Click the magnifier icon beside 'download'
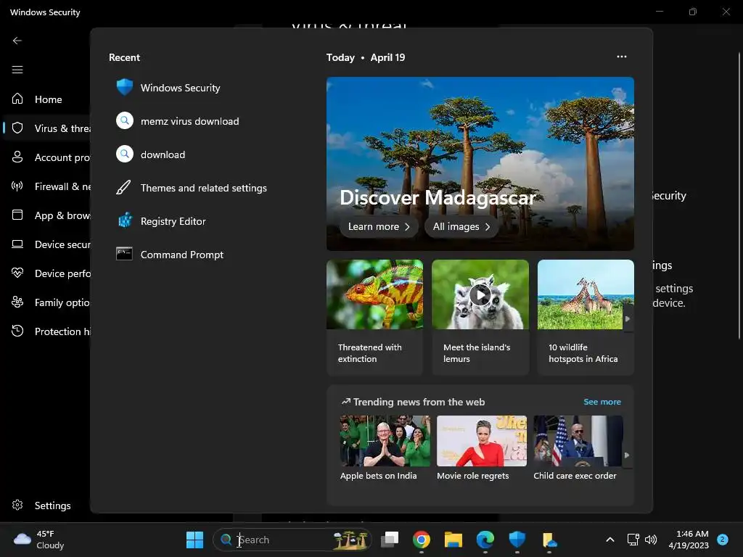Image resolution: width=743 pixels, height=557 pixels. tap(125, 154)
